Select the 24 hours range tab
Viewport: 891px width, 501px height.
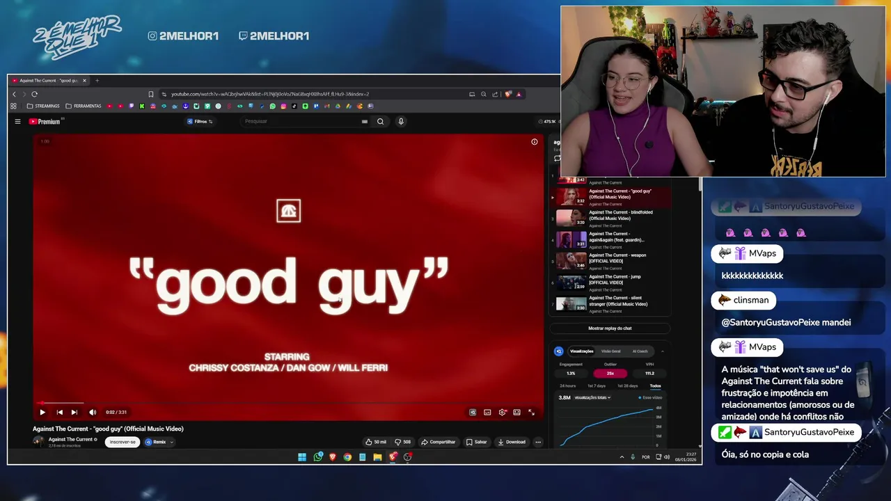coord(567,385)
